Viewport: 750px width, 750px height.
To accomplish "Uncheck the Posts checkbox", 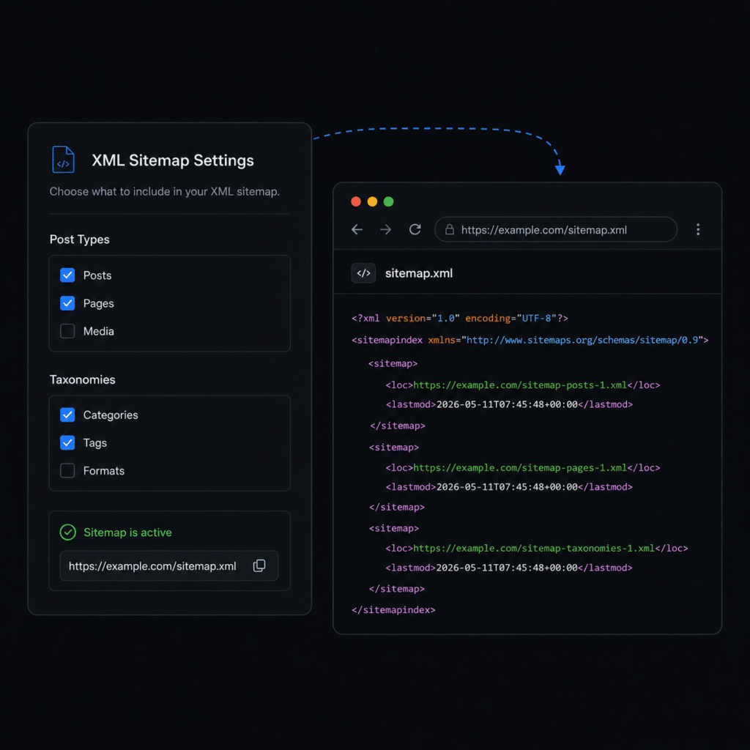I will (x=67, y=275).
